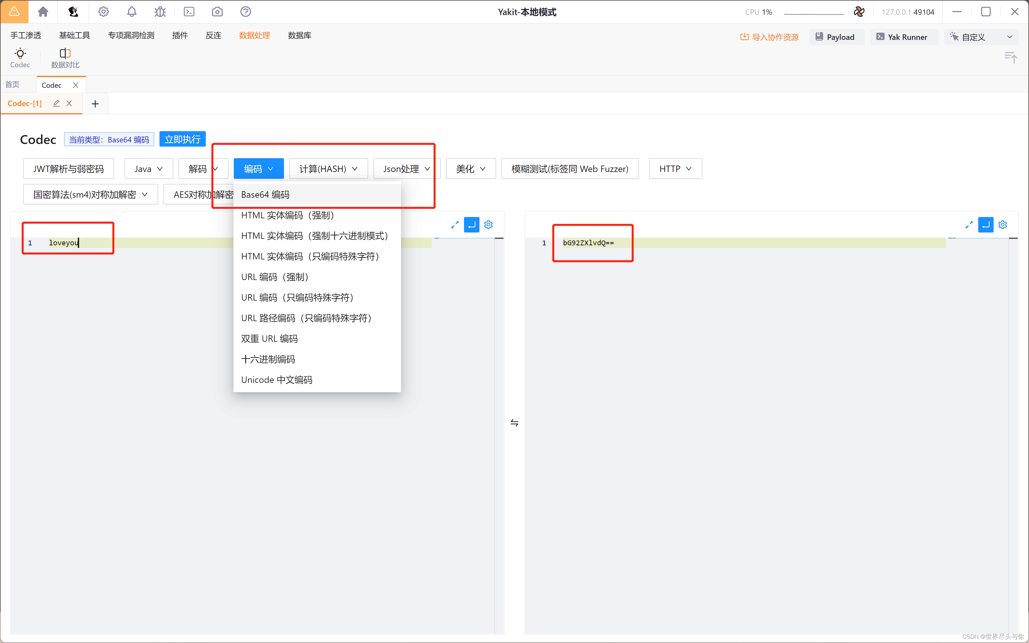
Task: Select the 数据处理 menu
Action: pos(254,35)
